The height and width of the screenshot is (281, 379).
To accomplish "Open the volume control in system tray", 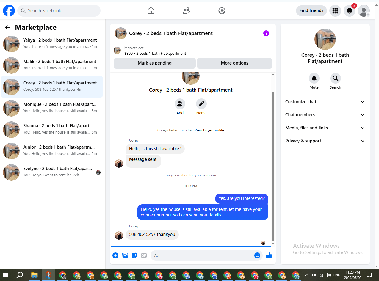I will pyautogui.click(x=328, y=275).
